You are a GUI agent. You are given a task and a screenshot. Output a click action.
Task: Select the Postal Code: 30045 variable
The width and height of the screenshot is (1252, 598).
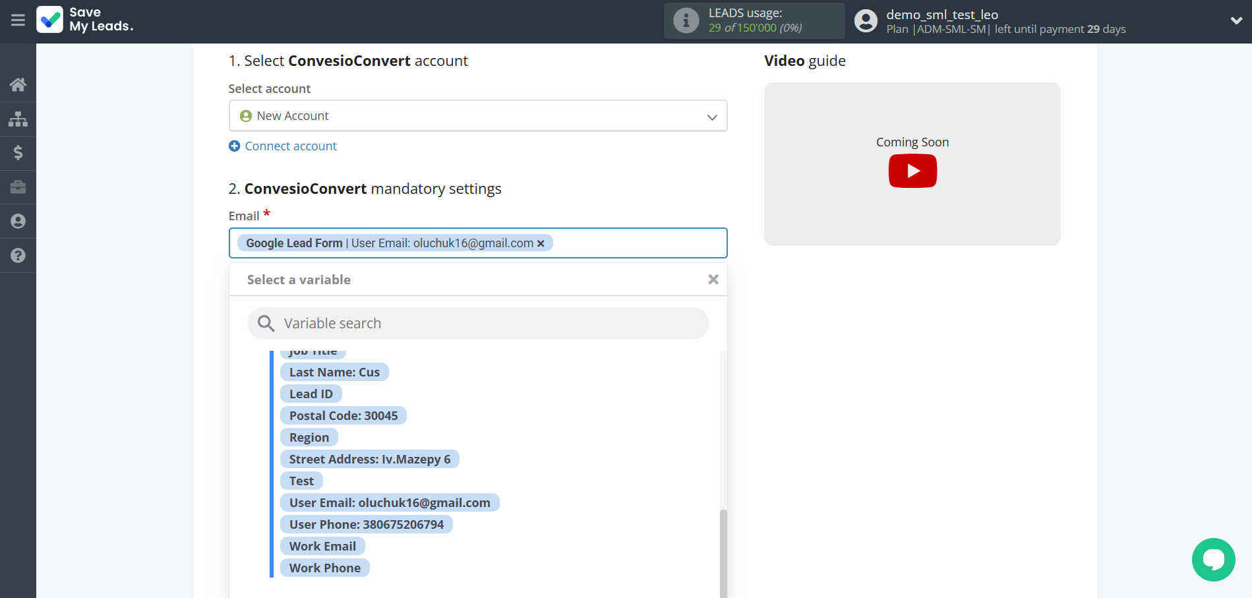tap(343, 416)
